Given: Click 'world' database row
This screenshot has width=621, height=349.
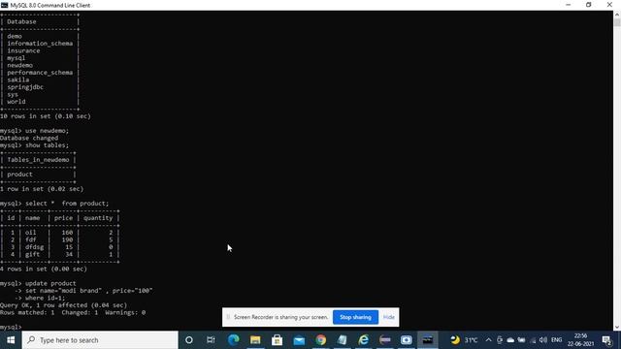Looking at the screenshot, I should tap(16, 101).
